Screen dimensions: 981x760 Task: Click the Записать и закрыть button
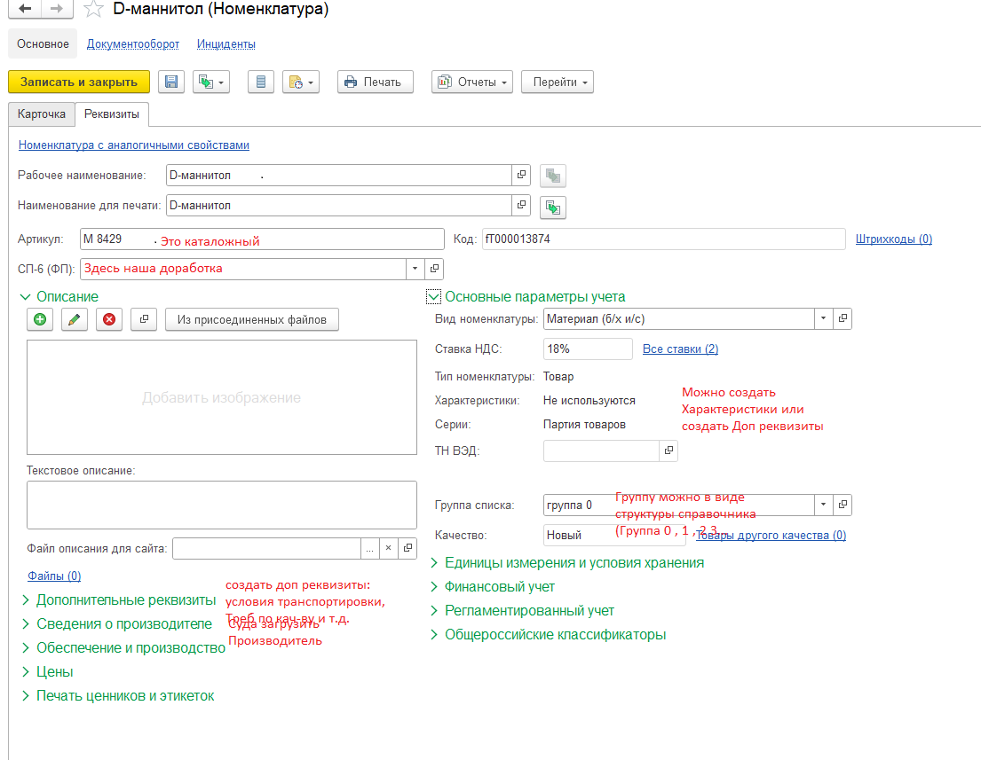point(79,82)
